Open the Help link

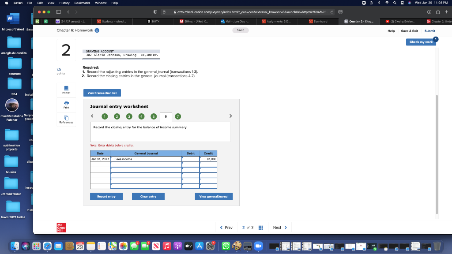(x=391, y=31)
